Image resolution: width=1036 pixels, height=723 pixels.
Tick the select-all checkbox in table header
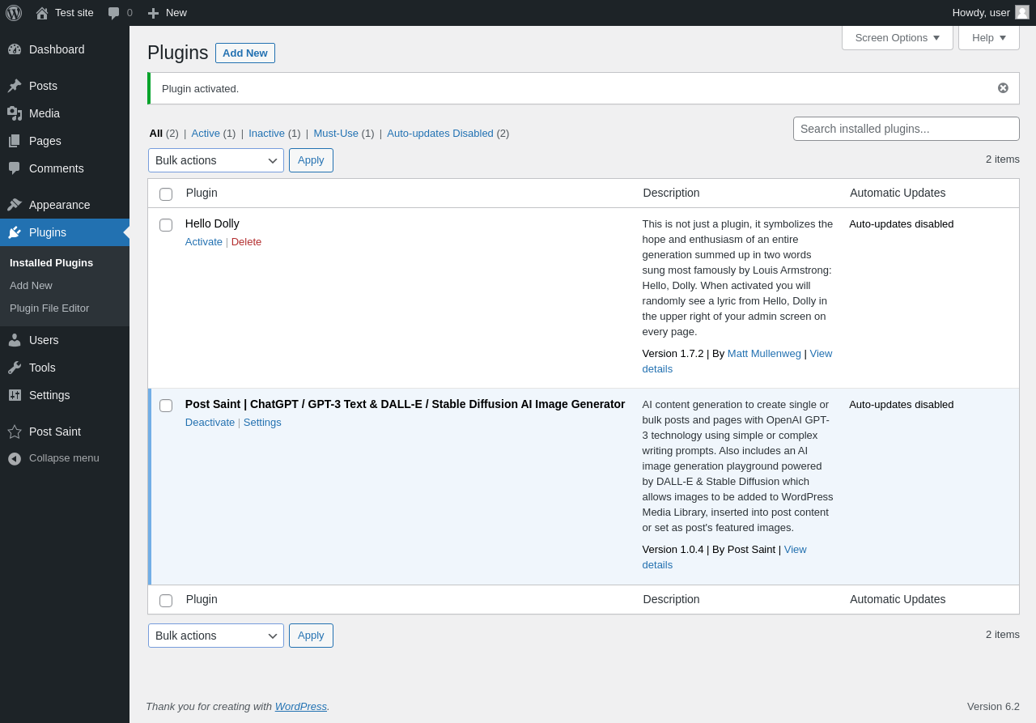[166, 194]
